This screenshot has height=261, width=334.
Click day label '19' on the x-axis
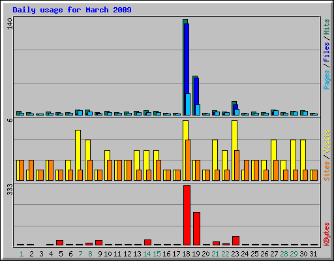[196, 254]
